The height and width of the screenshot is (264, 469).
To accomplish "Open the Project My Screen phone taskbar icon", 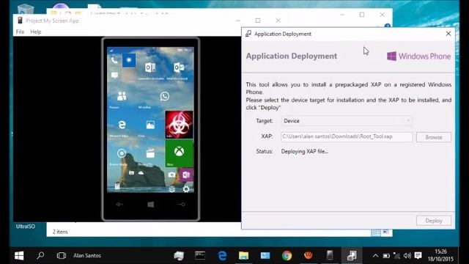I will tap(330, 255).
